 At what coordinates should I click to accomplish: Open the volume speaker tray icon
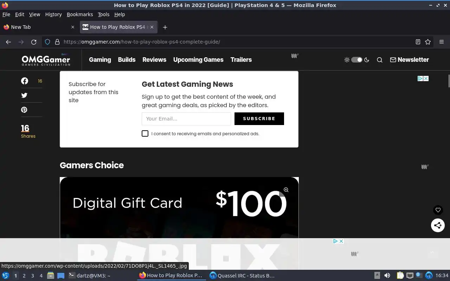[x=387, y=275]
